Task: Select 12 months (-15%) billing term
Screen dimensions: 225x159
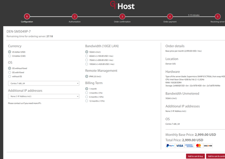Action: (x=87, y=101)
